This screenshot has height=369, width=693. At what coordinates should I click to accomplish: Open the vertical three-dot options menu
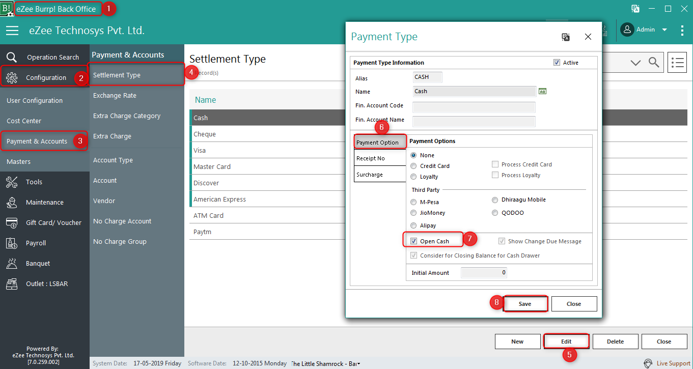[x=682, y=30]
